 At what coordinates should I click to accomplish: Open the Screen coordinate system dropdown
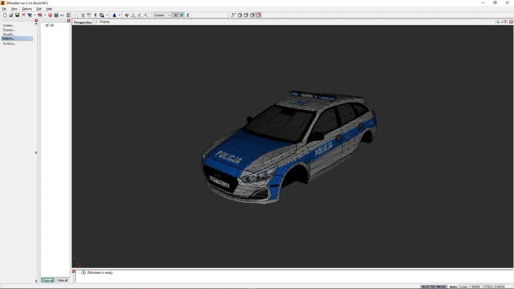click(163, 15)
